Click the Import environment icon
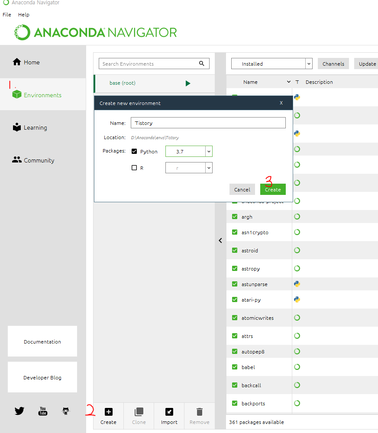The image size is (378, 433). (x=169, y=412)
